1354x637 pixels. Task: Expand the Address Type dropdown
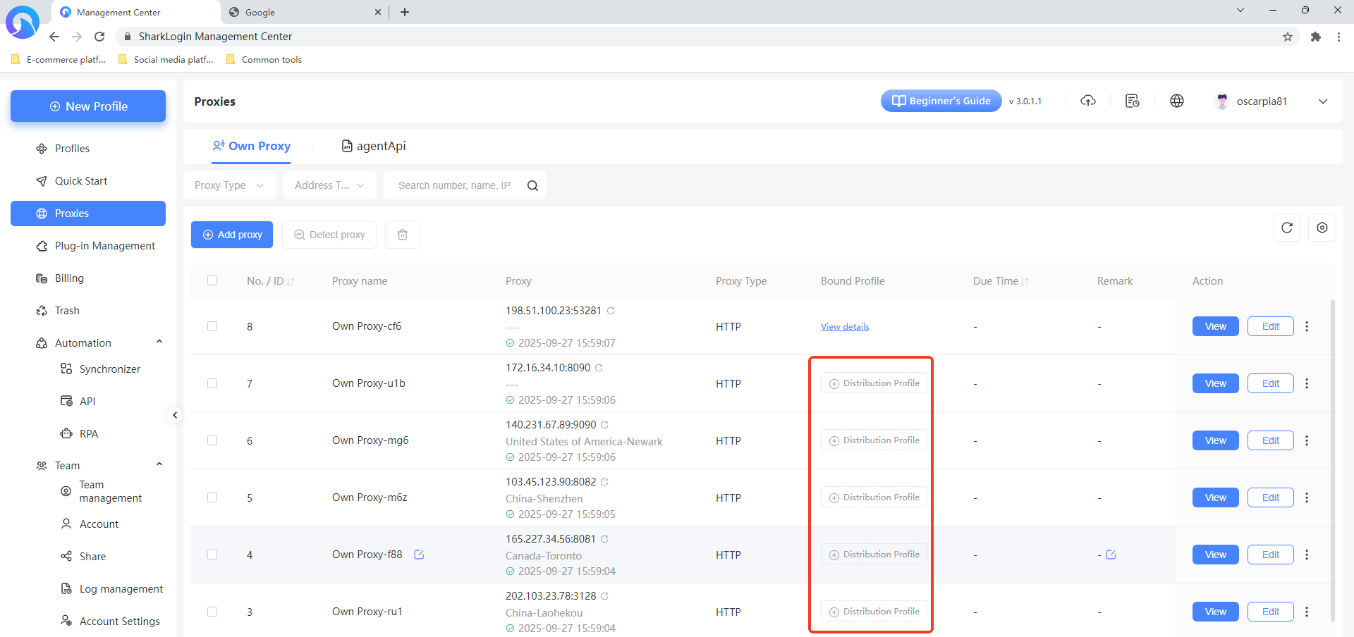point(329,185)
